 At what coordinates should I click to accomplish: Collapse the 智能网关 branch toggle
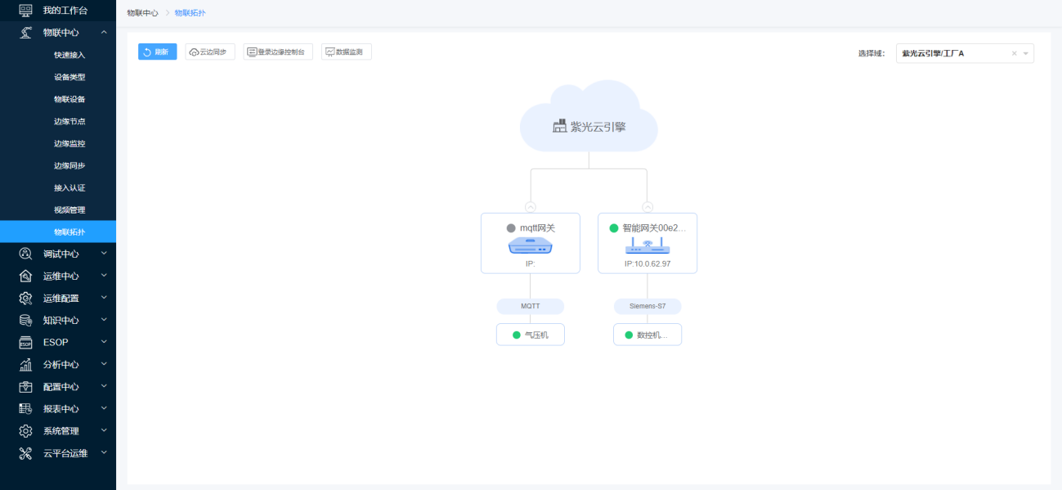tap(648, 207)
